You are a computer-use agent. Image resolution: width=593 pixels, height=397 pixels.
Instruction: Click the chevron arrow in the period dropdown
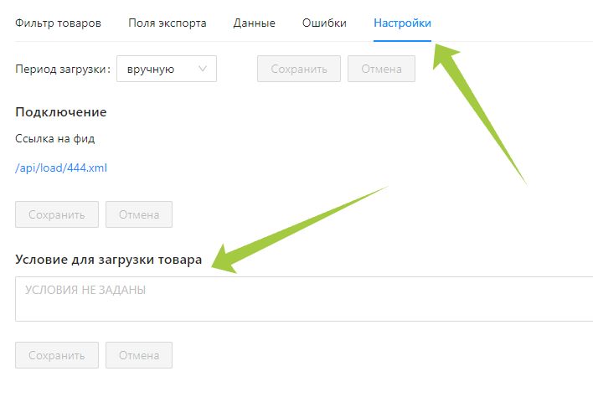pyautogui.click(x=203, y=69)
